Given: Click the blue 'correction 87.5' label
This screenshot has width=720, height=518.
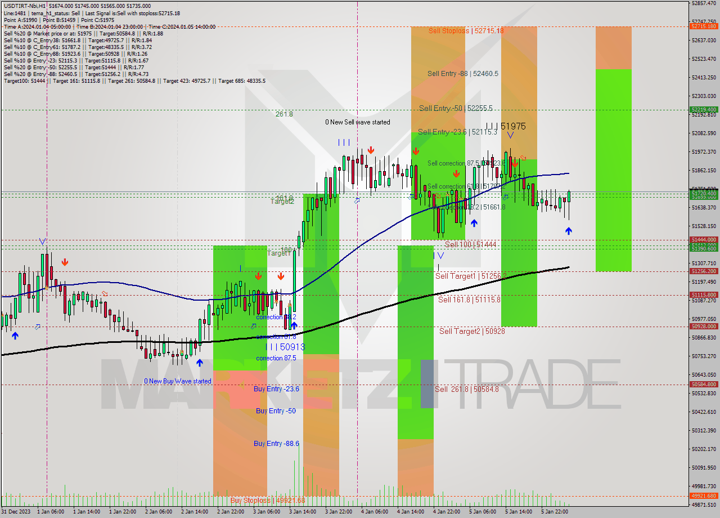Looking at the screenshot, I should [277, 358].
